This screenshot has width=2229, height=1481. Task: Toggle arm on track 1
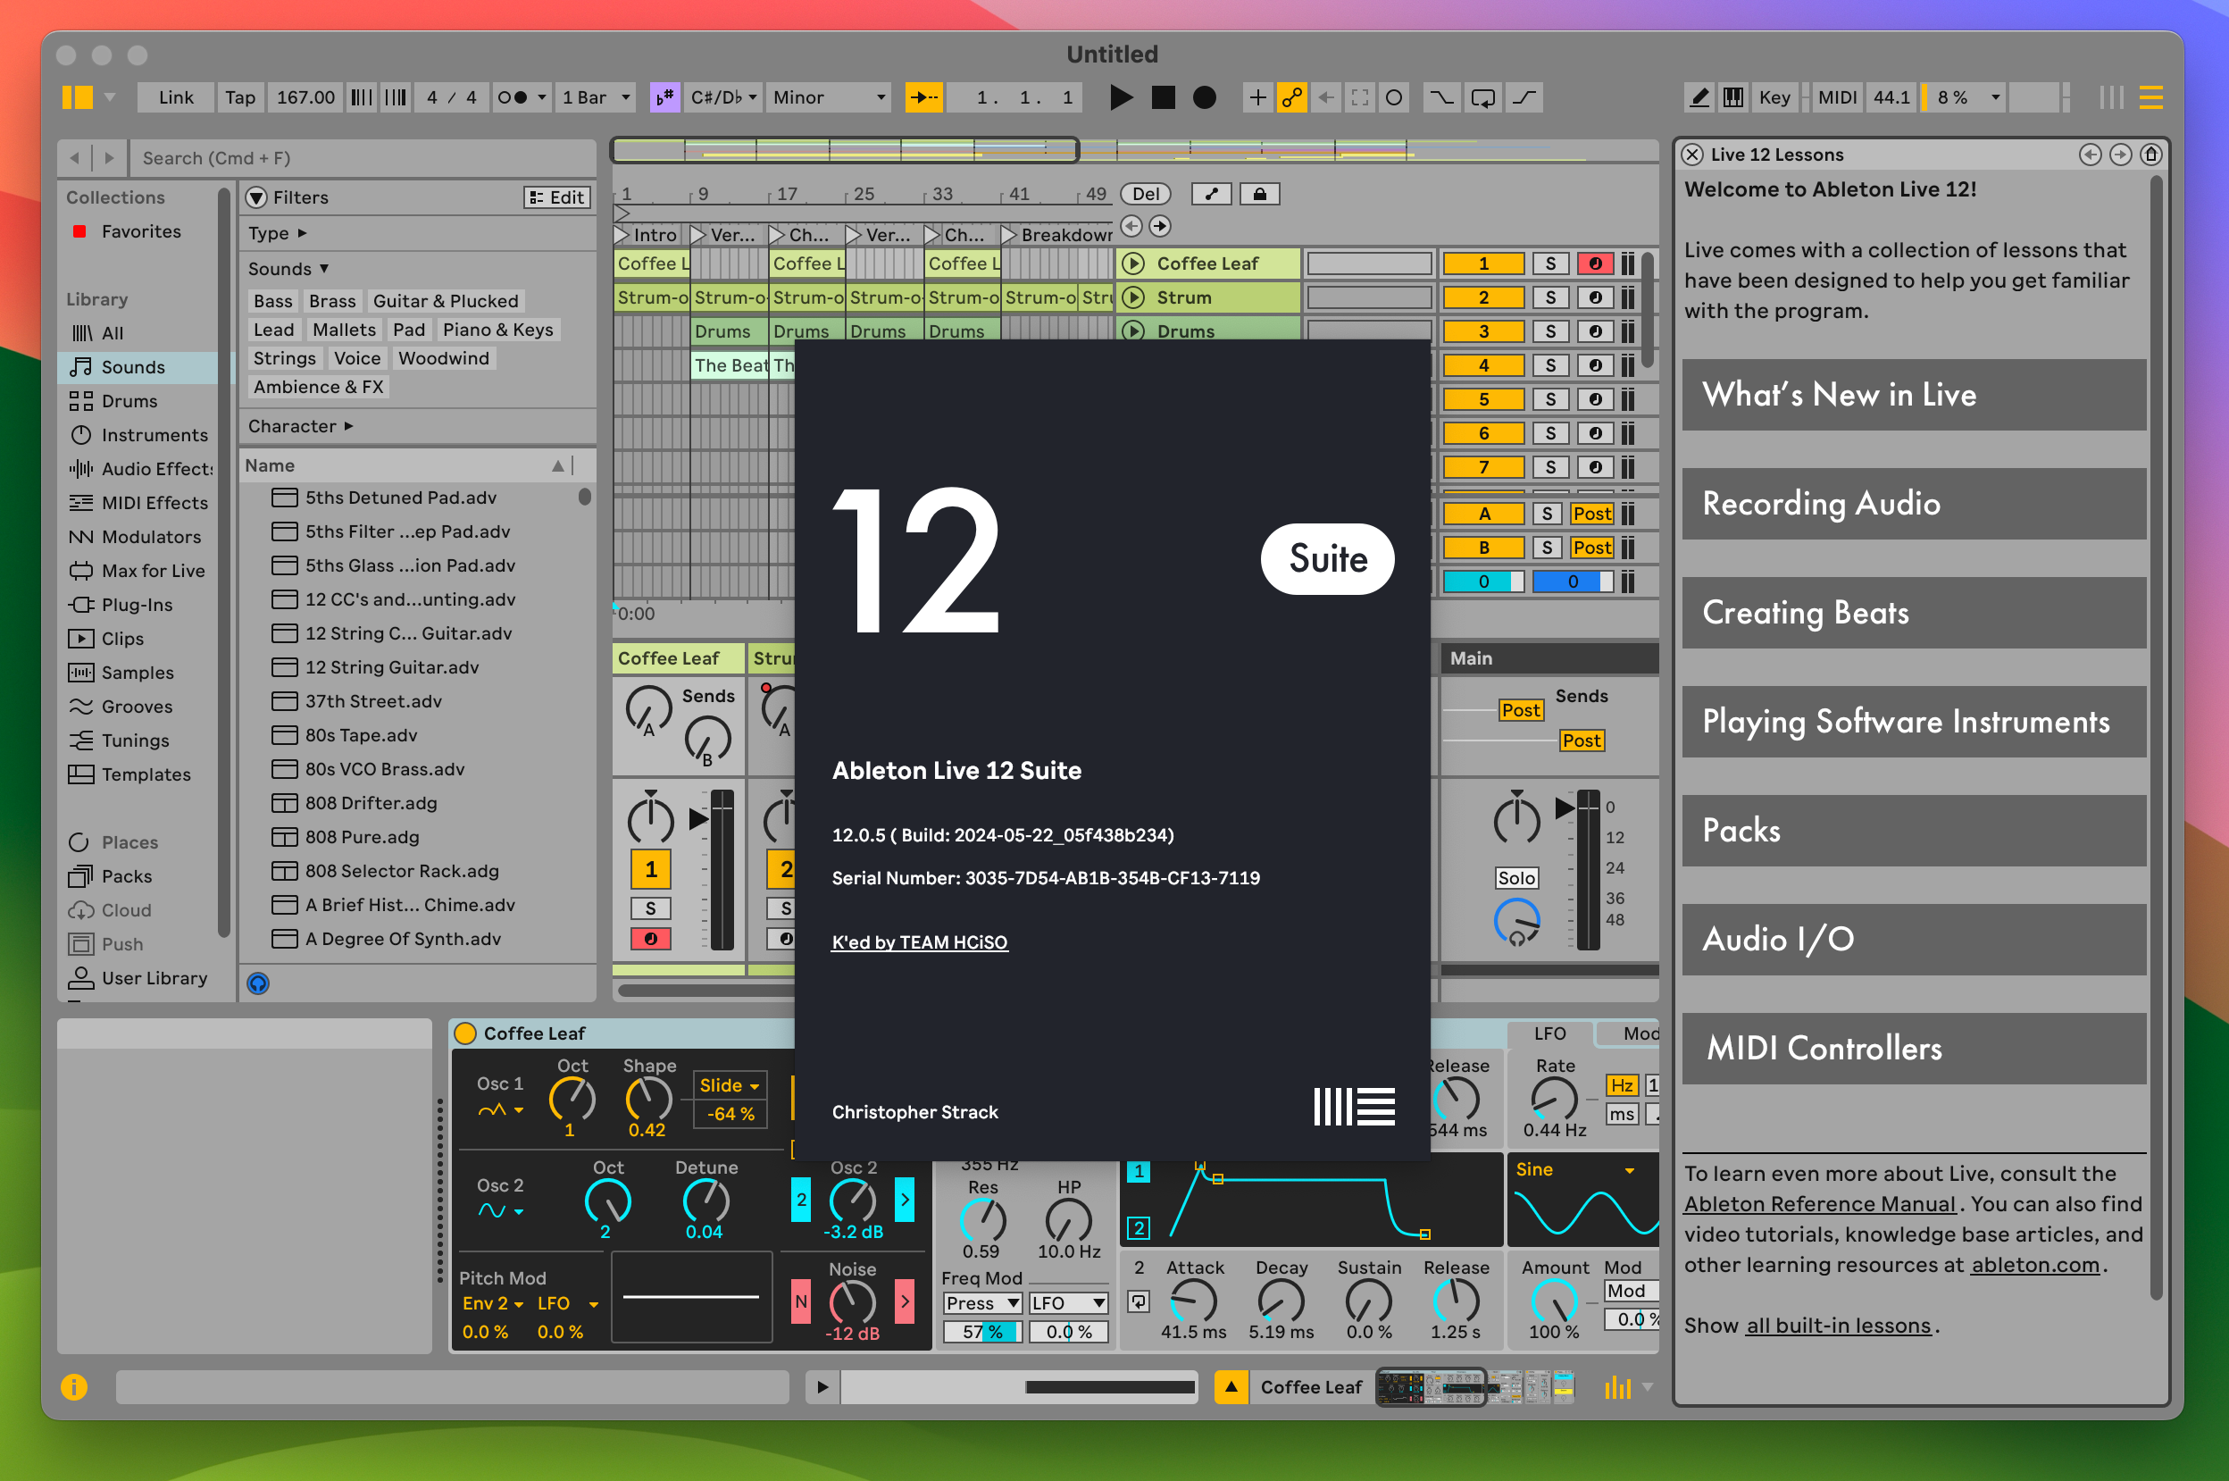[x=1595, y=264]
